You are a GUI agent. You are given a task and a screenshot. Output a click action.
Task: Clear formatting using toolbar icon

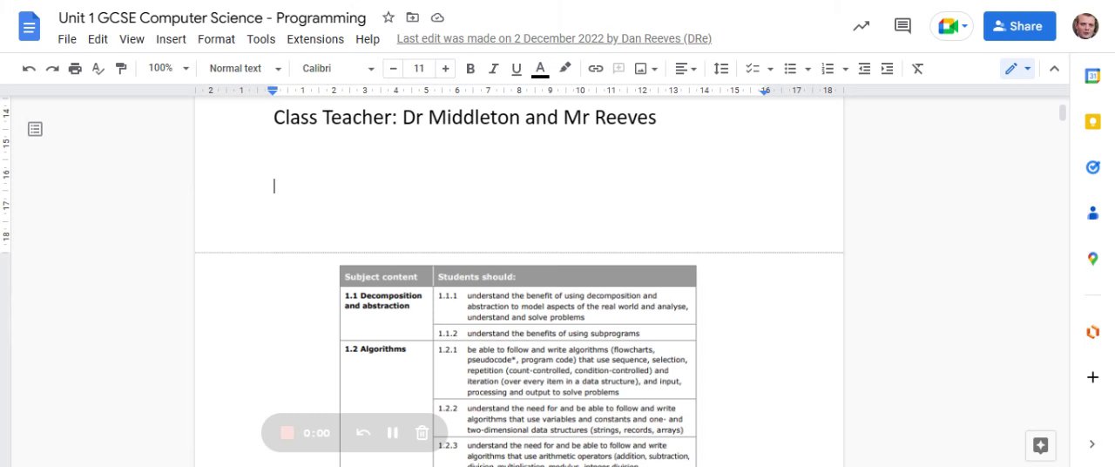coord(917,68)
